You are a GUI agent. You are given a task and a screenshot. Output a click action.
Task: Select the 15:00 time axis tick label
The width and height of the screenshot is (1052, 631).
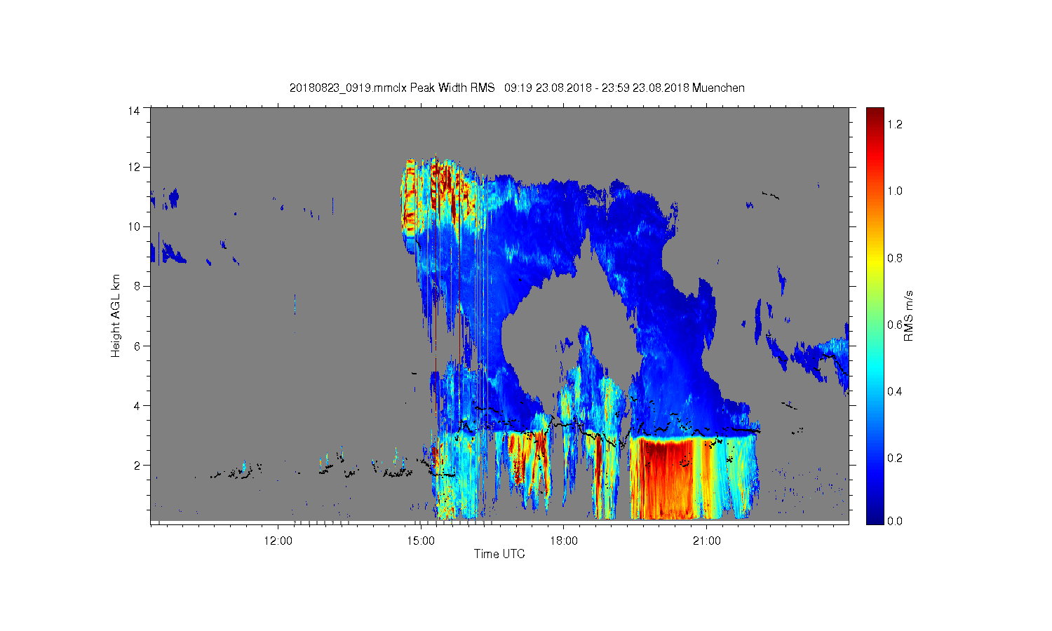pos(422,541)
